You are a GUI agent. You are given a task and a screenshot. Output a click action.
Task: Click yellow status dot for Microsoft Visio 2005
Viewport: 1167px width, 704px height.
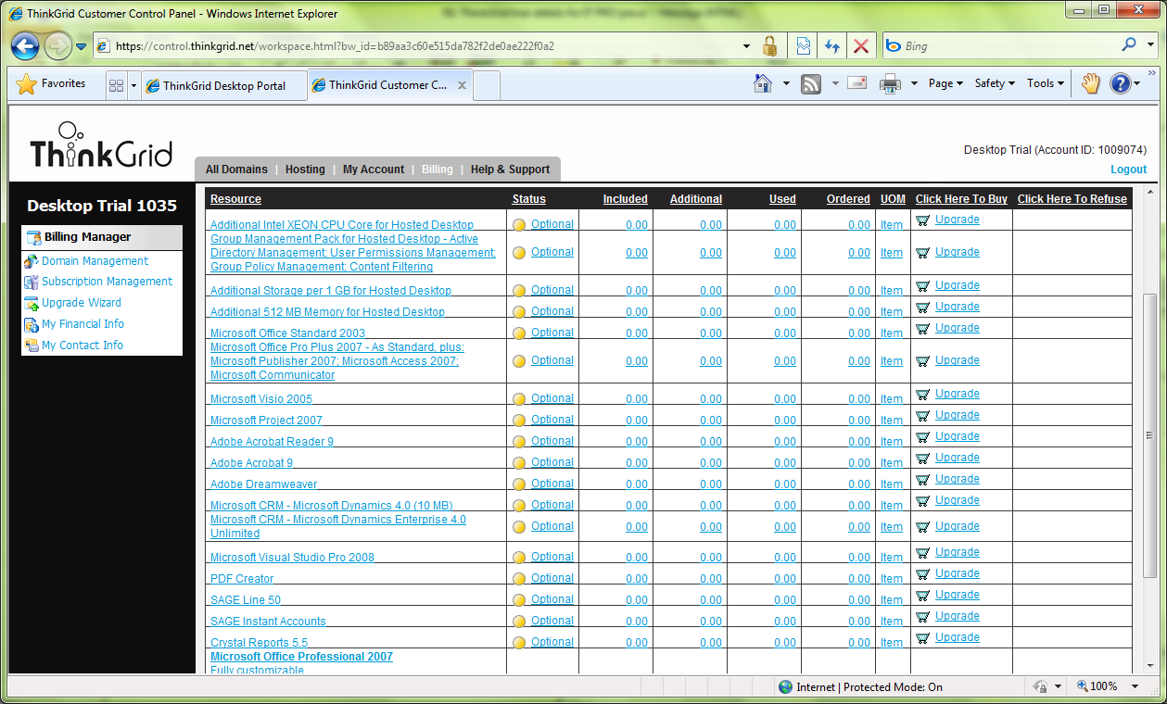pos(519,399)
